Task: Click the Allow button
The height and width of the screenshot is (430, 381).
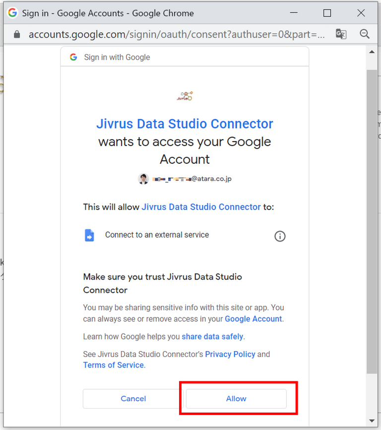Action: coord(236,398)
